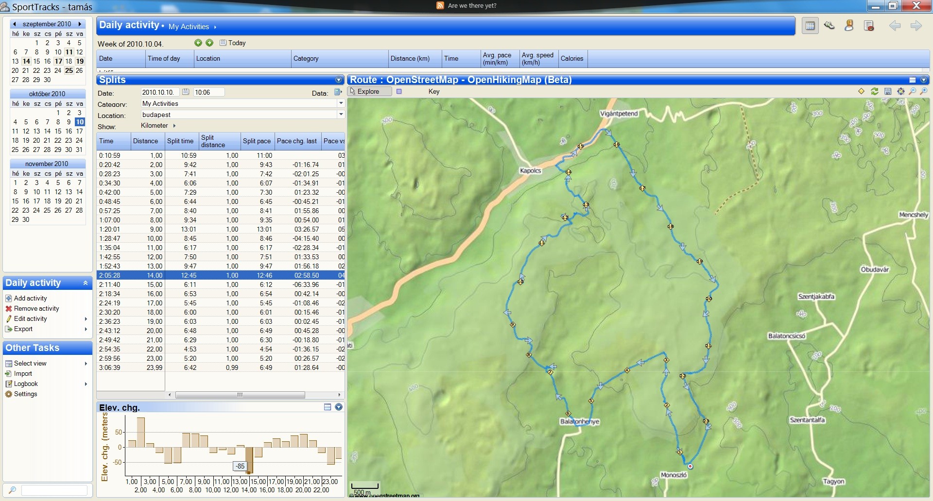Open the Route map panel dropdown menu
Screen dimensions: 933x501
pyautogui.click(x=924, y=80)
